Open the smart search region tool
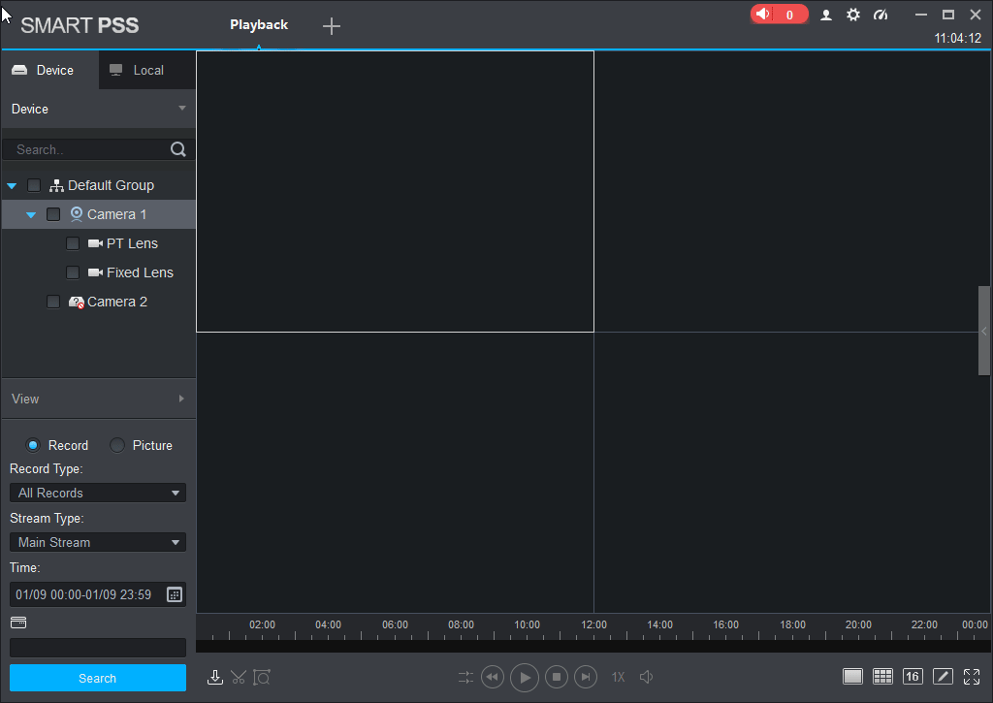The image size is (993, 703). pyautogui.click(x=262, y=678)
